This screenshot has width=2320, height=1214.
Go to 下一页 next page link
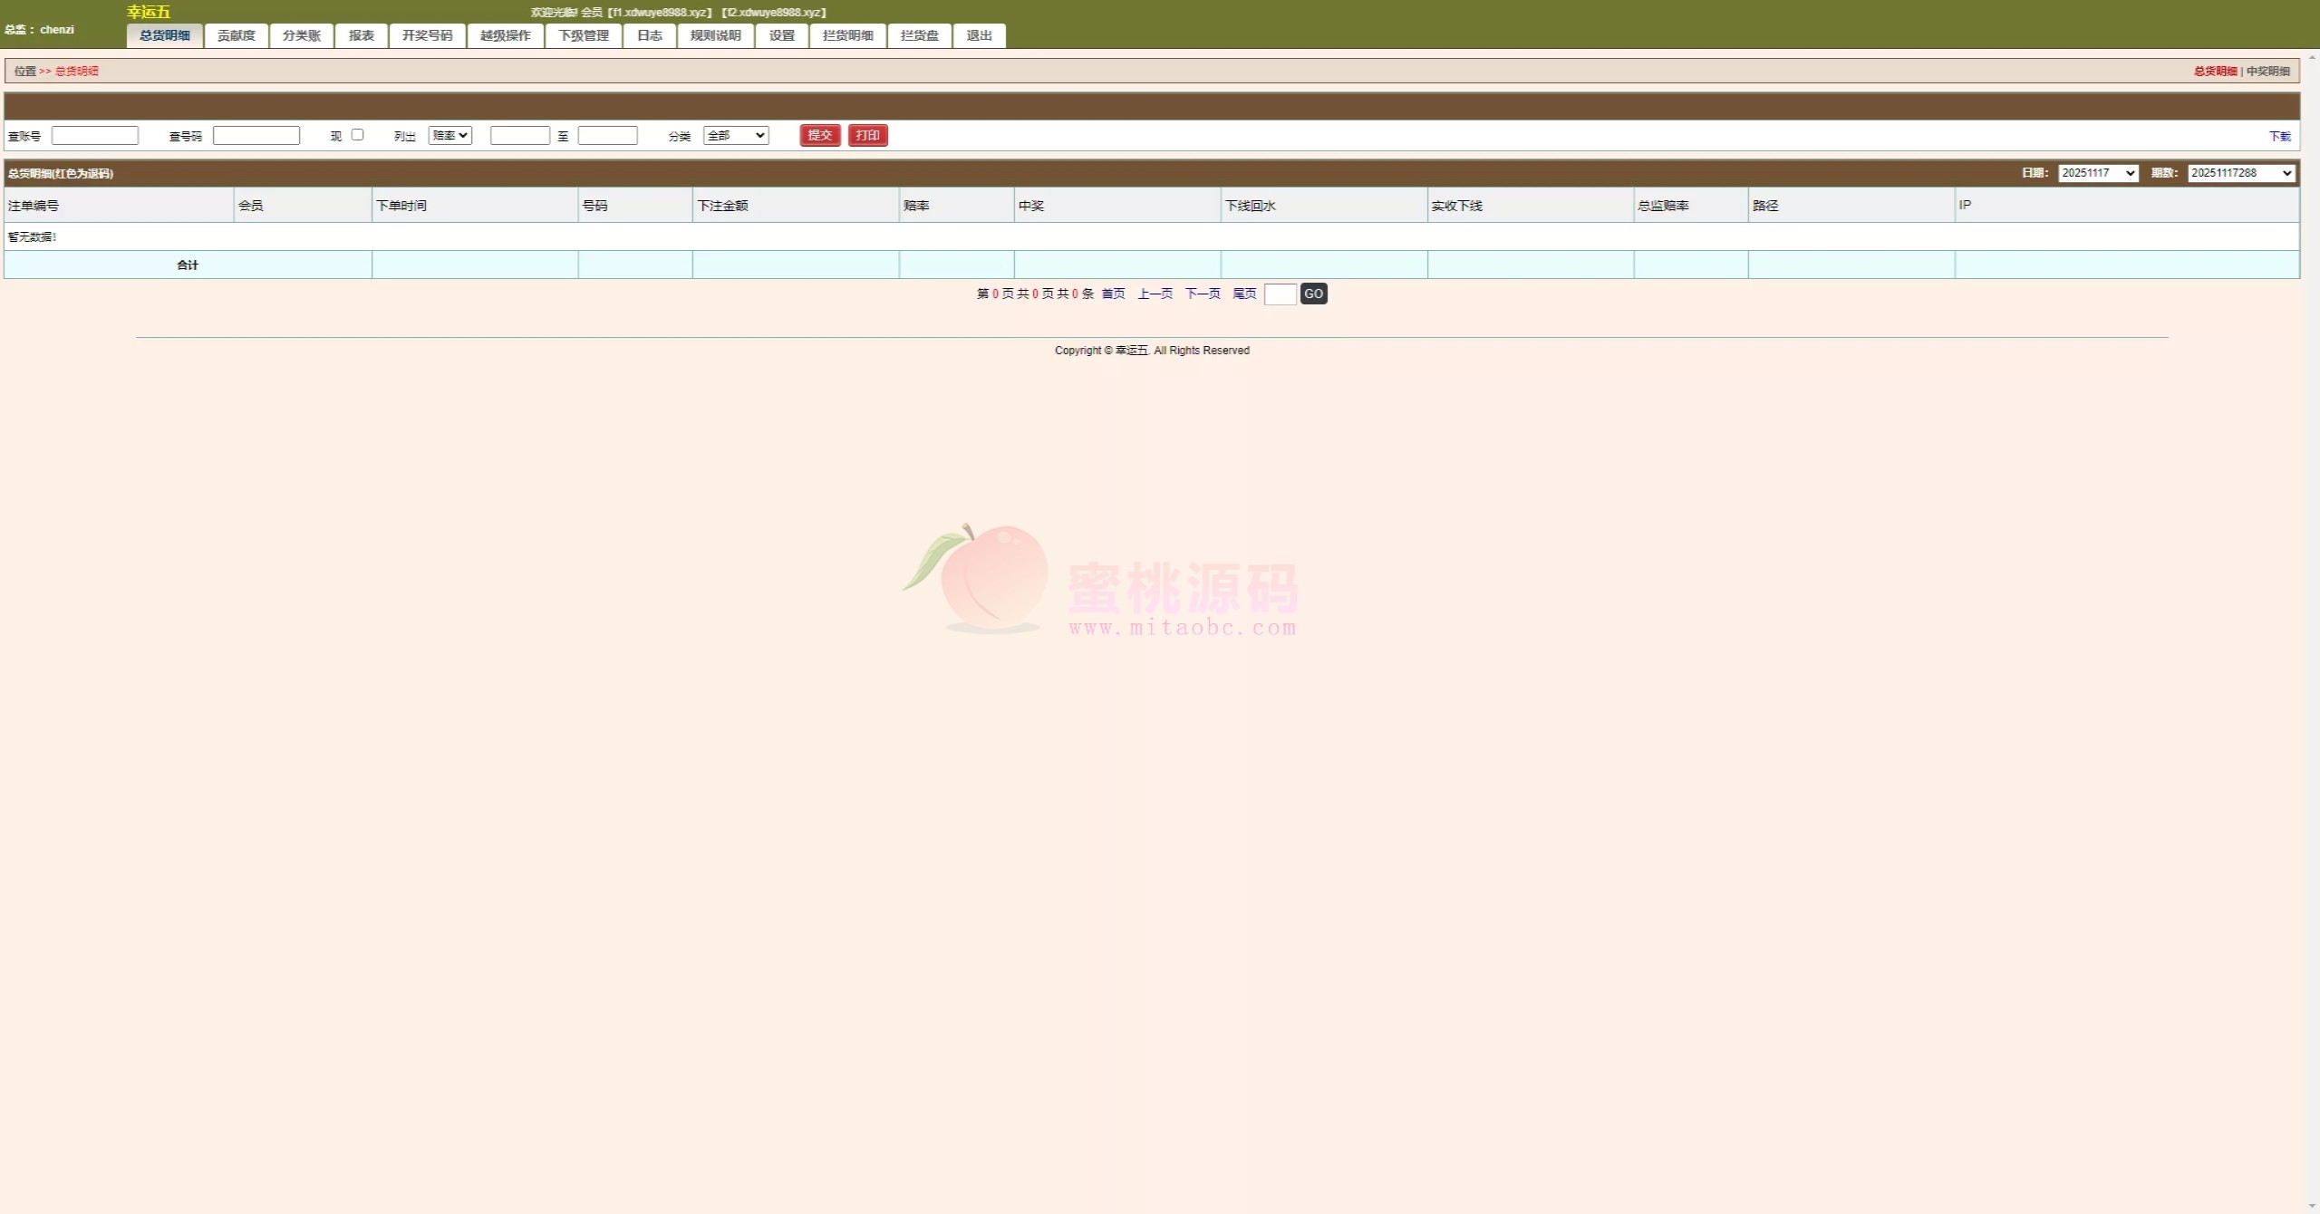click(x=1202, y=294)
